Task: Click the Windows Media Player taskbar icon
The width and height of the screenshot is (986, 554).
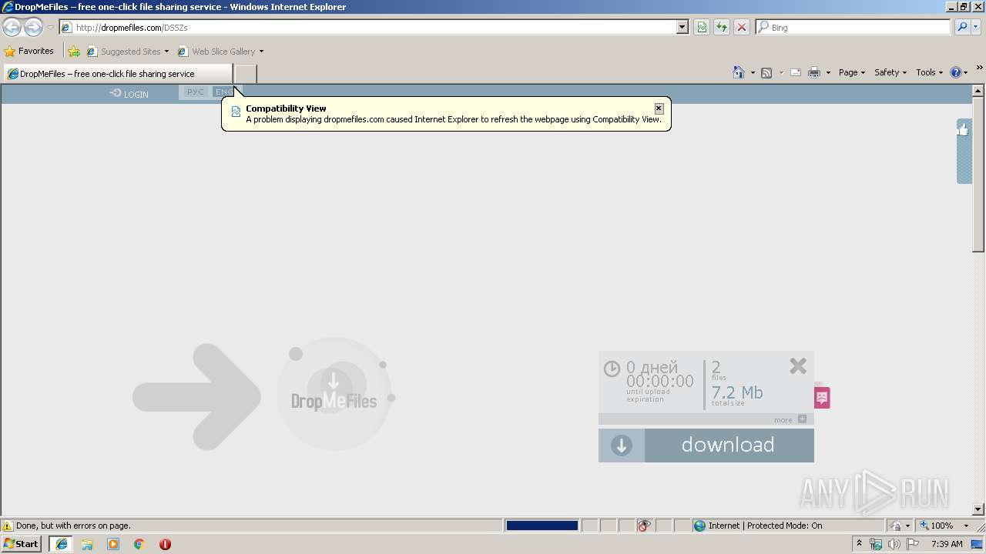Action: pos(113,544)
